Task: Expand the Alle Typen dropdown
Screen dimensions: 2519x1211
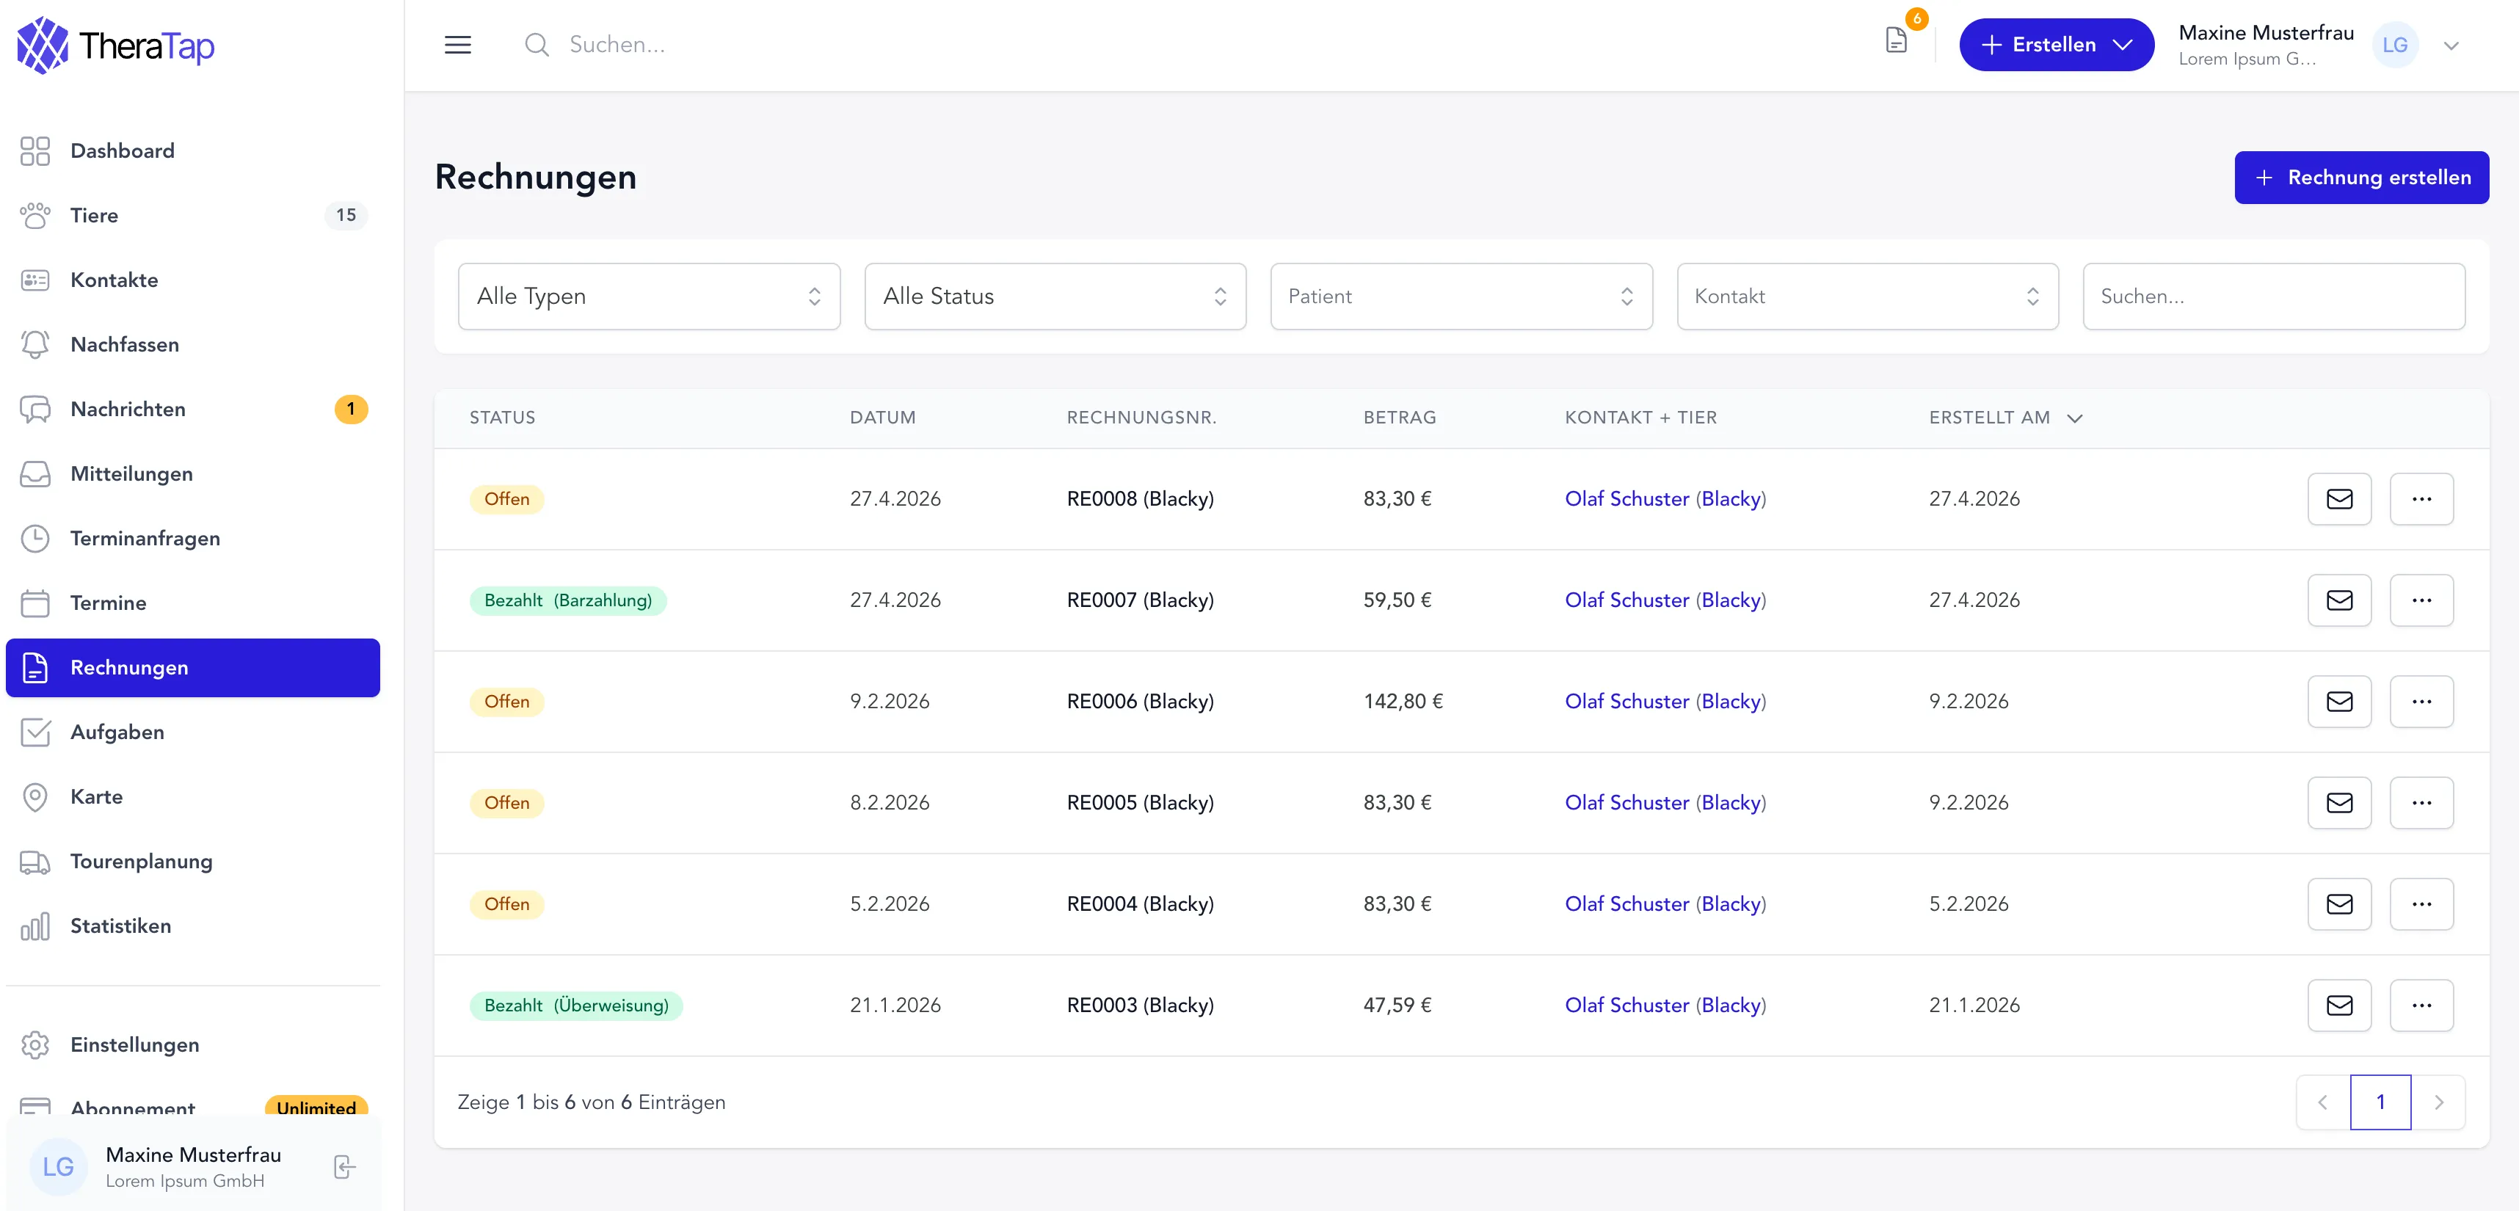Action: tap(650, 297)
